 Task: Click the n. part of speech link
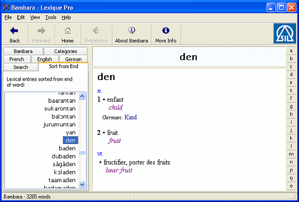99,91
